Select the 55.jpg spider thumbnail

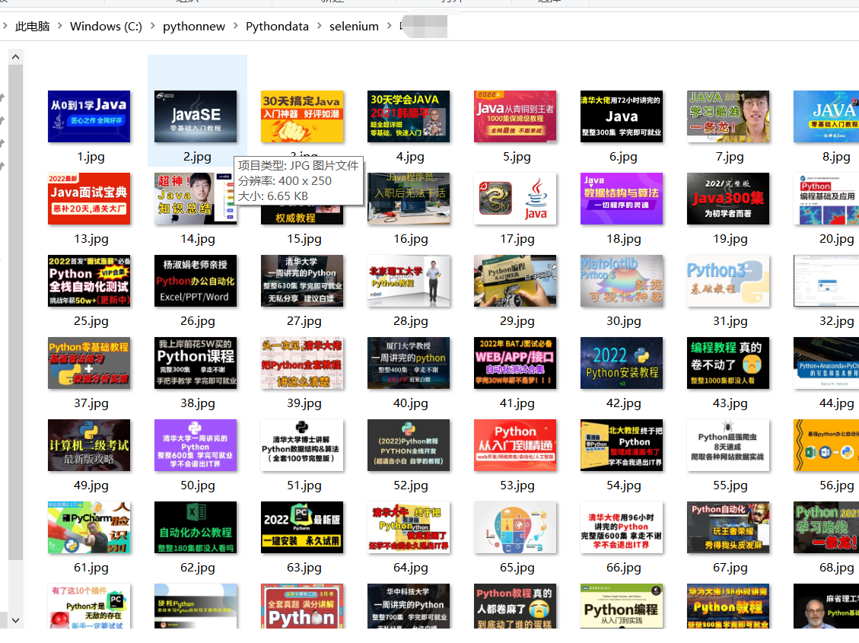[x=728, y=445]
